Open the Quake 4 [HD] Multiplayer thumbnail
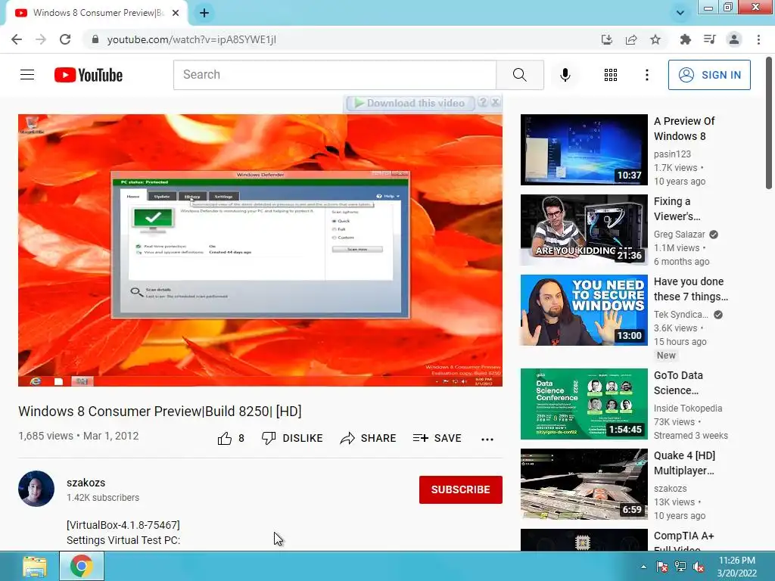 [x=584, y=484]
